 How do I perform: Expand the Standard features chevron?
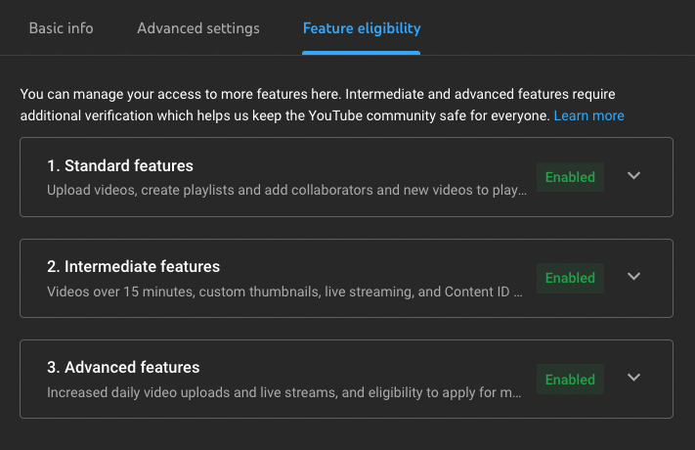(633, 176)
